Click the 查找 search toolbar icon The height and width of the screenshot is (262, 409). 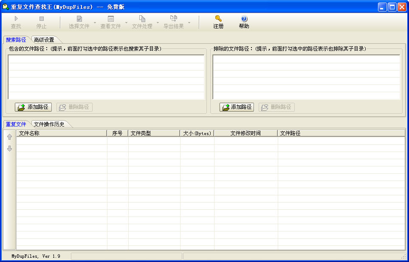[16, 19]
